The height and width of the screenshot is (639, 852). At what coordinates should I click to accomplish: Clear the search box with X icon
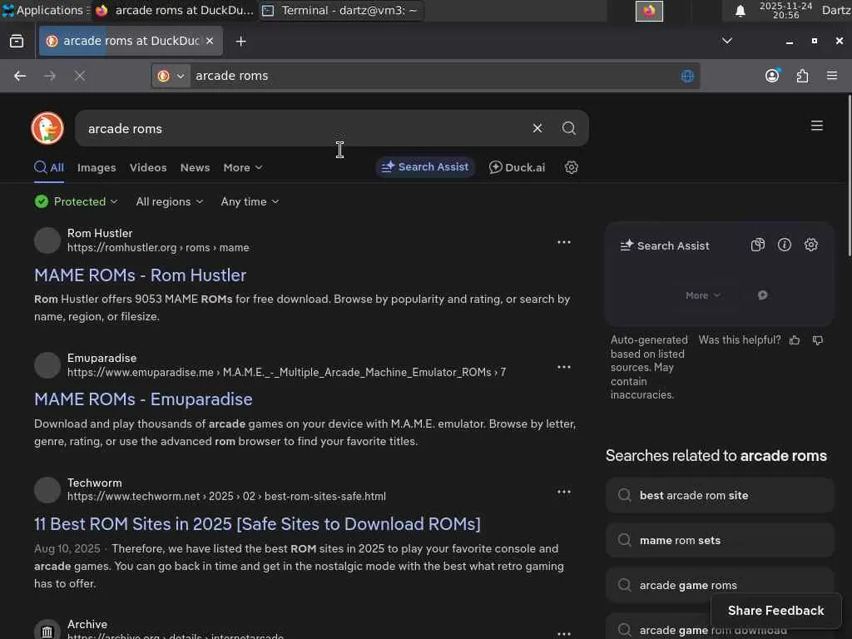click(x=537, y=128)
